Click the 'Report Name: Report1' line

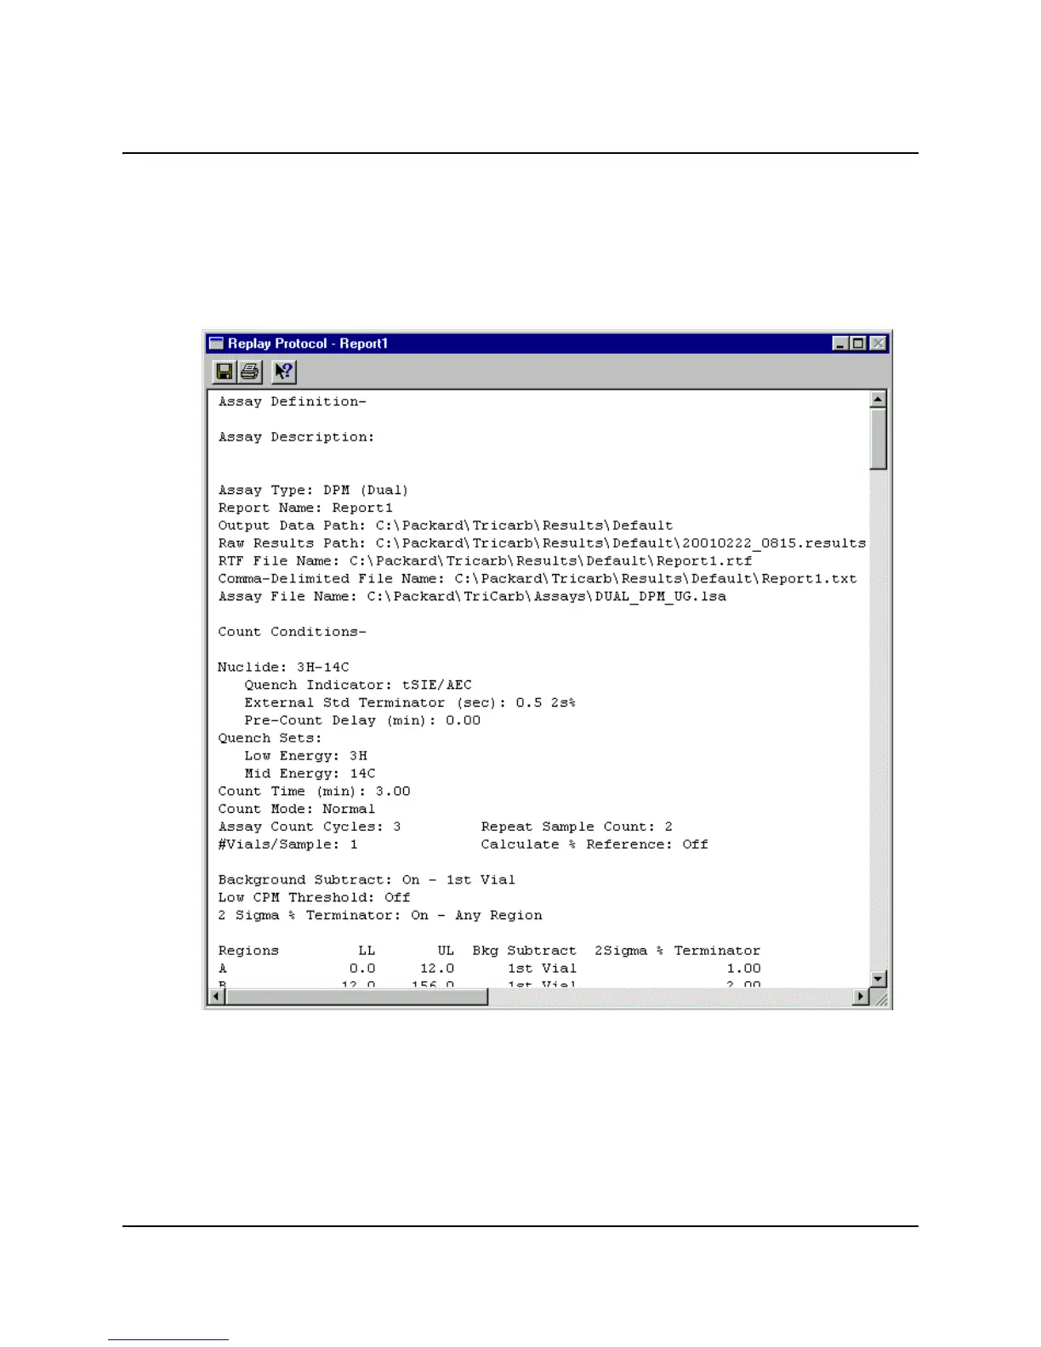coord(305,508)
